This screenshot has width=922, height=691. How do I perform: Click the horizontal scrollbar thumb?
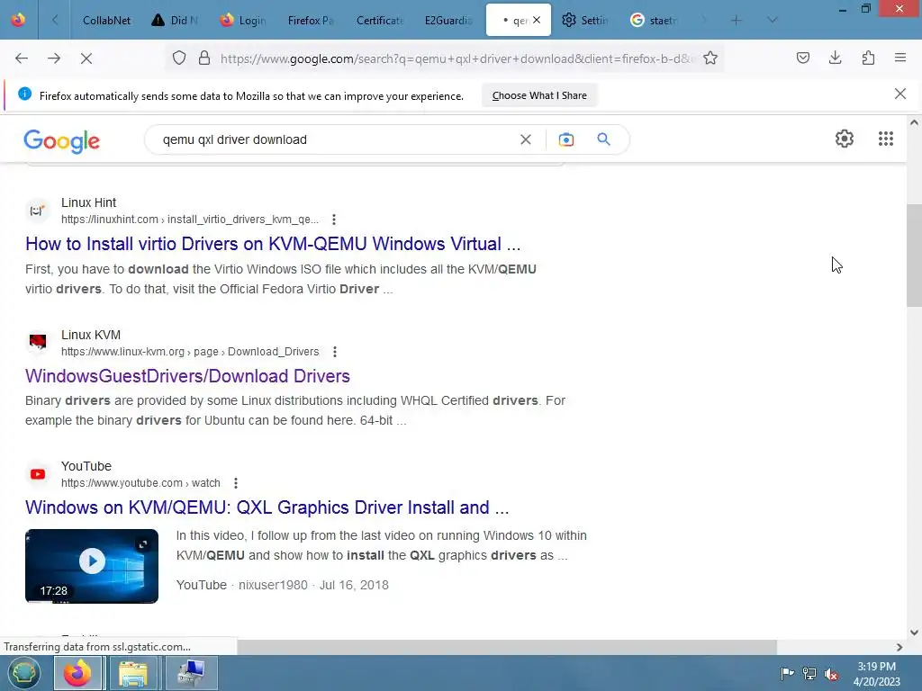pyautogui.click(x=506, y=647)
